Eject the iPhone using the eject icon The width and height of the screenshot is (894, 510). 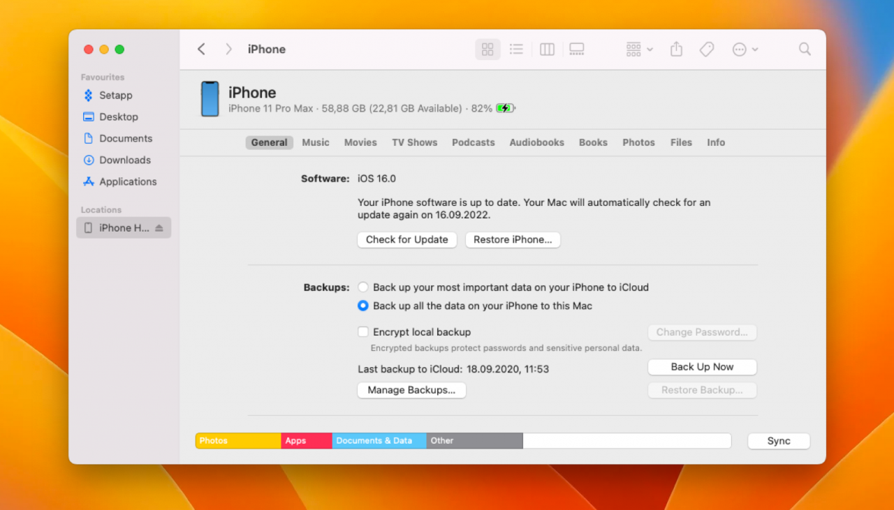pyautogui.click(x=159, y=227)
